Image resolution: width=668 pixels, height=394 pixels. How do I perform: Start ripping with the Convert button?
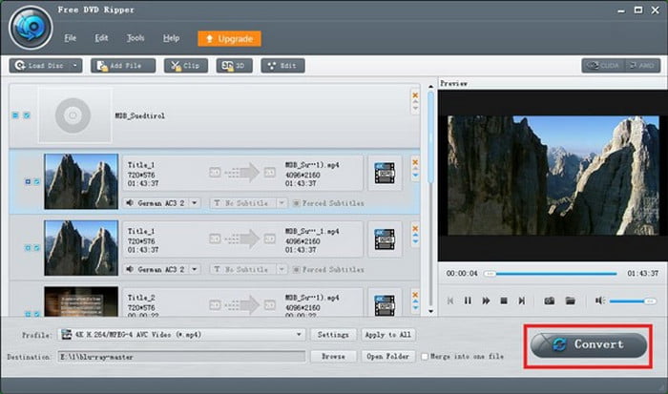pos(589,344)
